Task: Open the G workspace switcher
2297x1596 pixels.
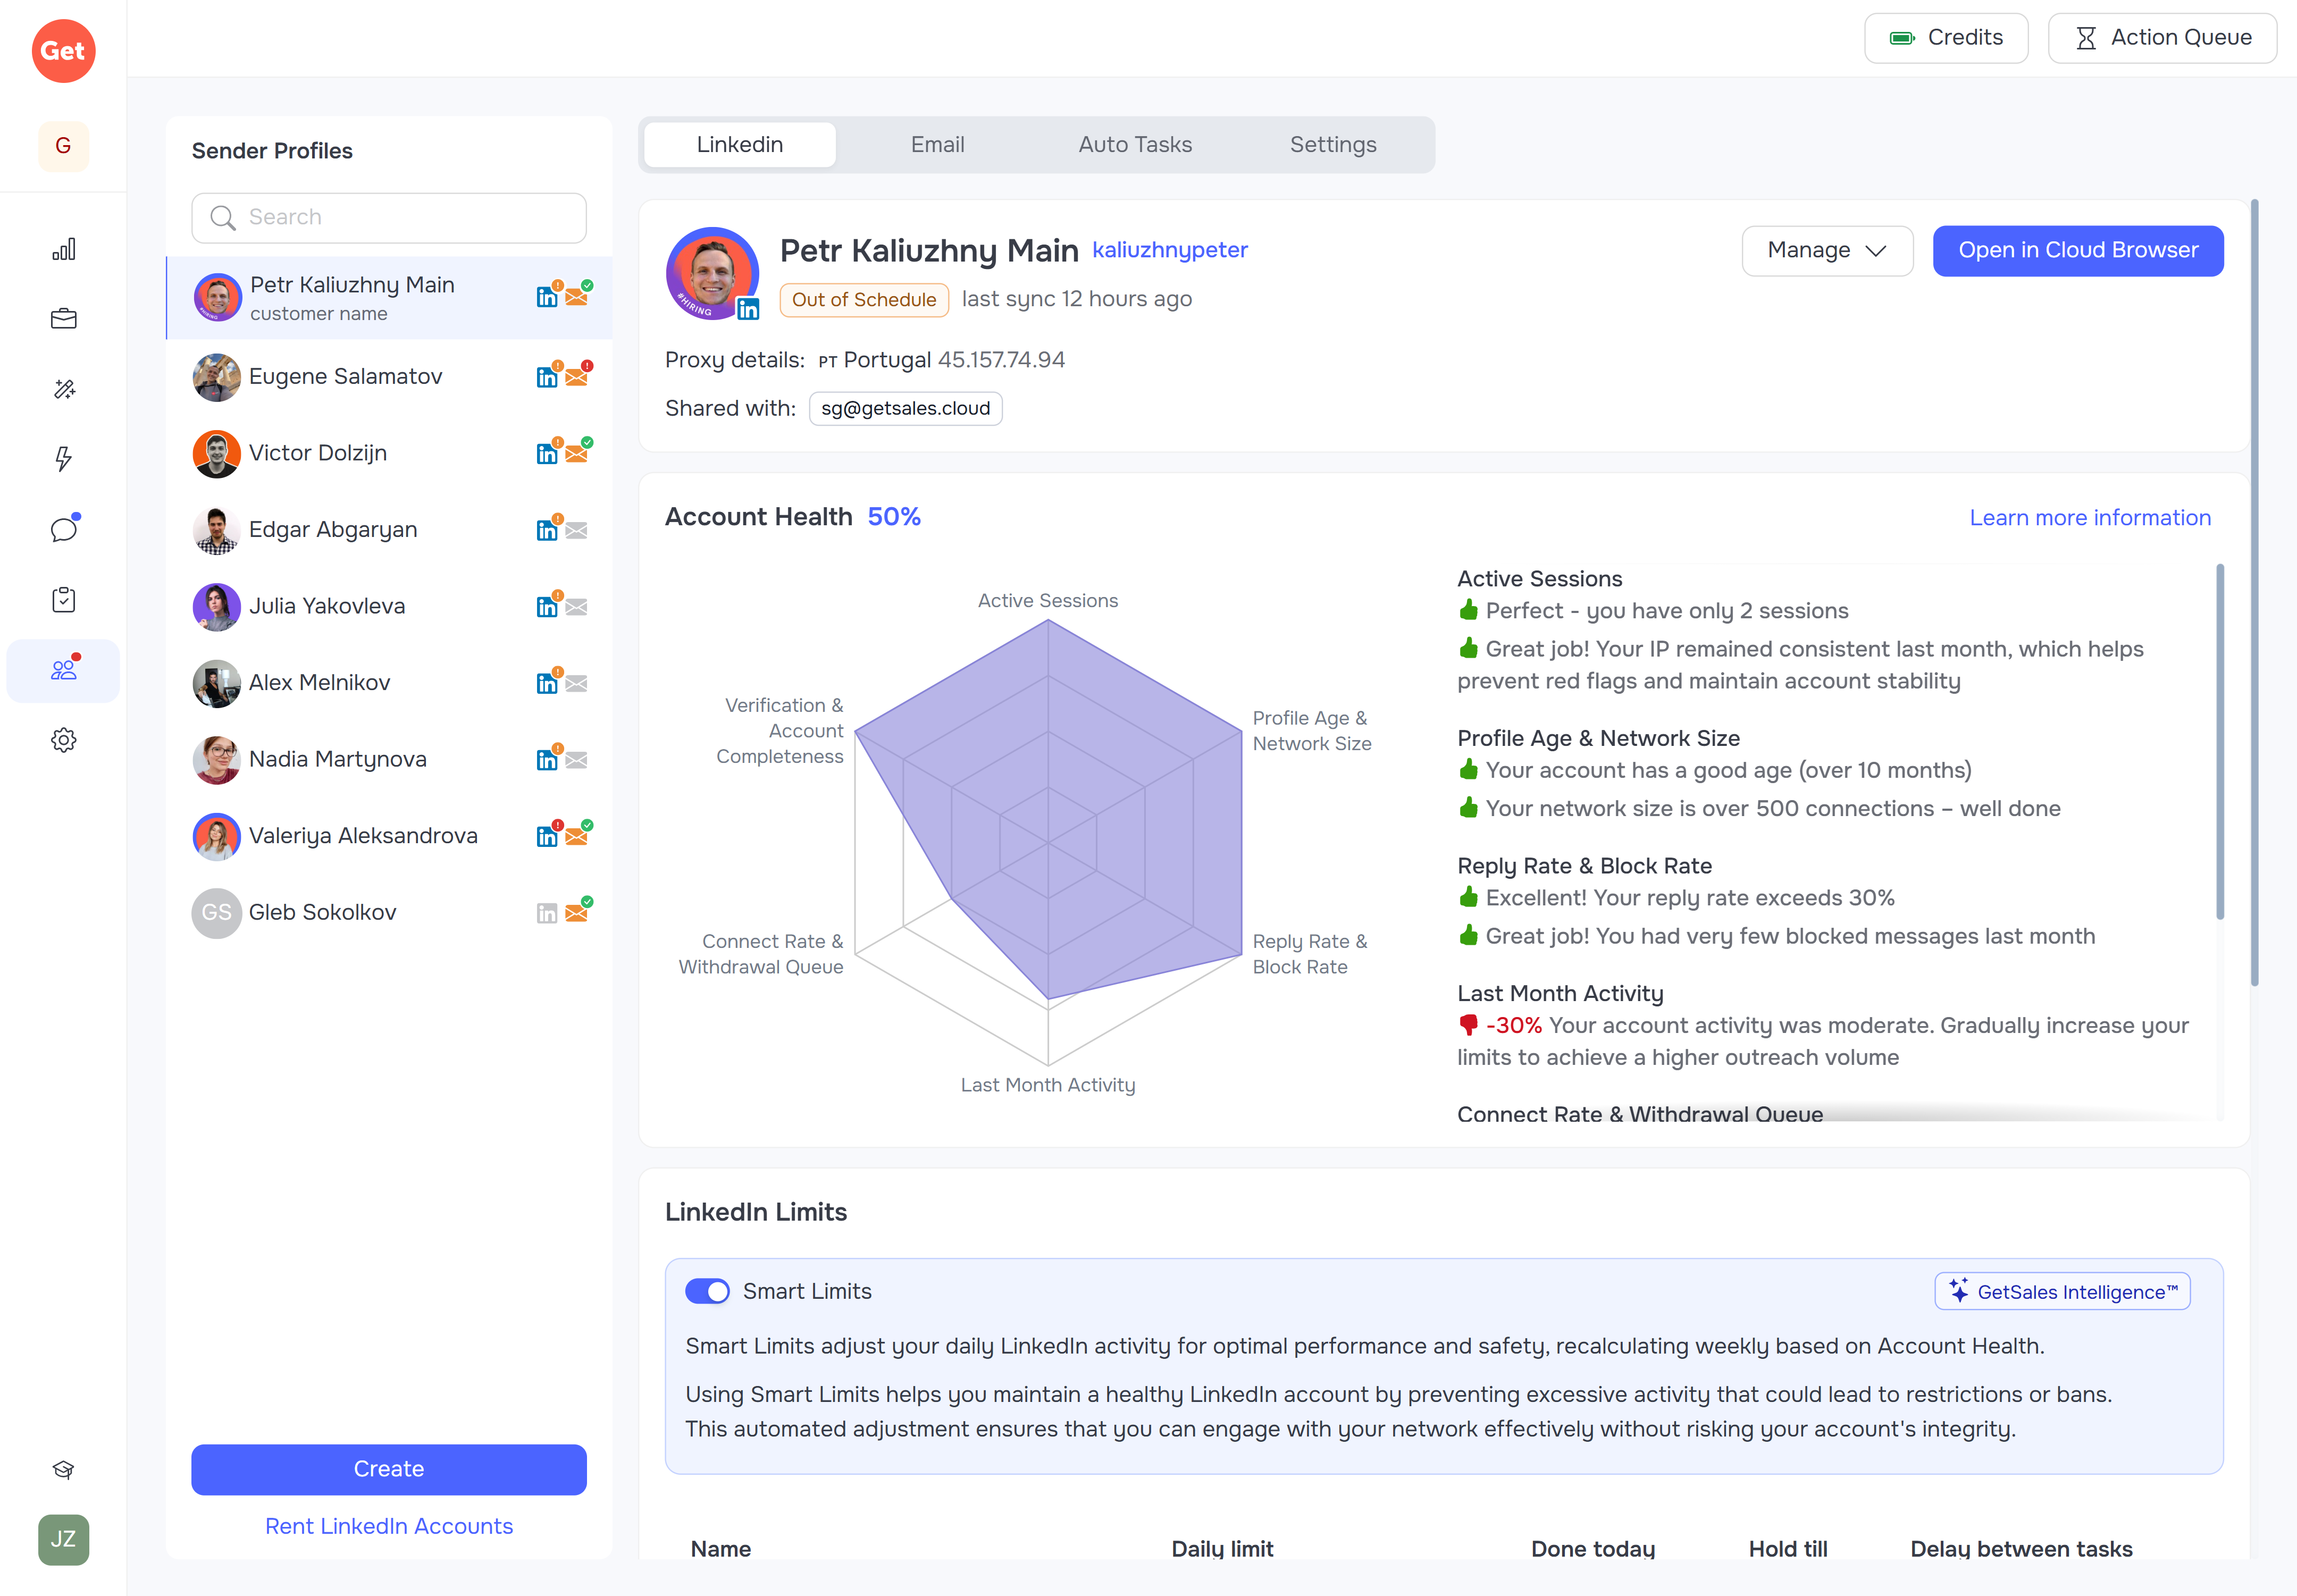Action: tap(63, 146)
